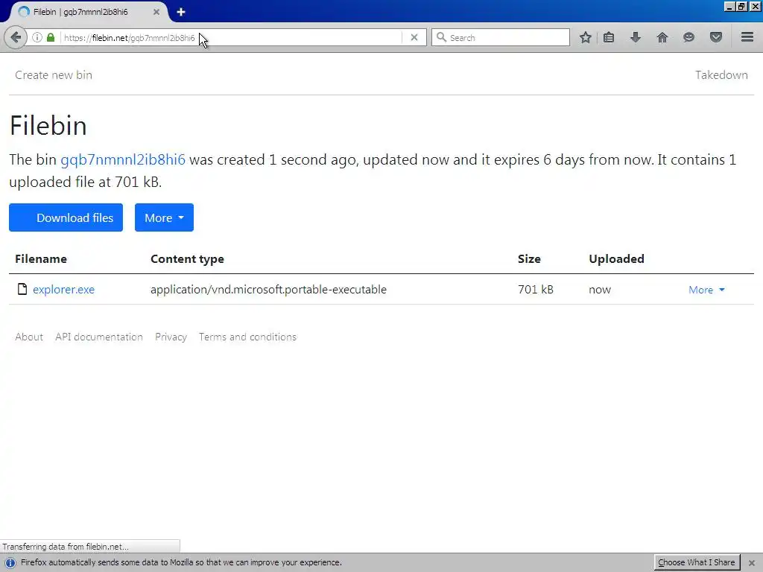This screenshot has height=572, width=763.
Task: Click Choose What I Share button
Action: pos(697,563)
